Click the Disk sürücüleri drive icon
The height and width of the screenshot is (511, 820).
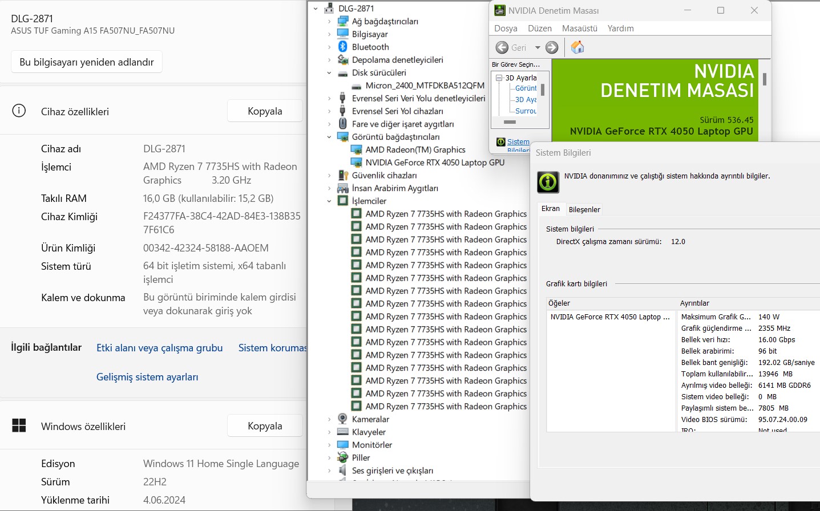343,73
